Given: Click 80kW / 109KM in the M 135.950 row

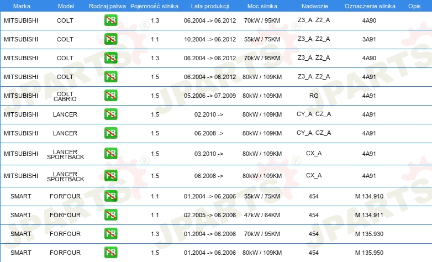Looking at the screenshot, I should 262,253.
